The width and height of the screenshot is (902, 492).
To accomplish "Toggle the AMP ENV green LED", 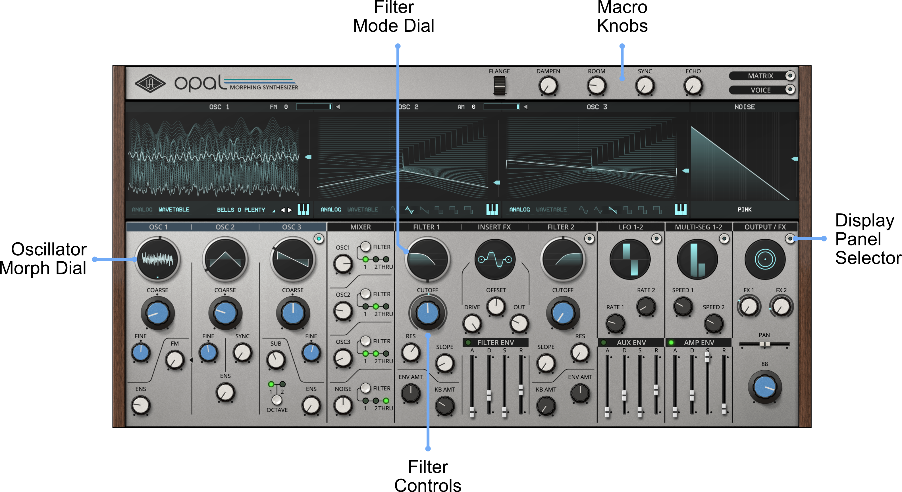I will point(671,343).
